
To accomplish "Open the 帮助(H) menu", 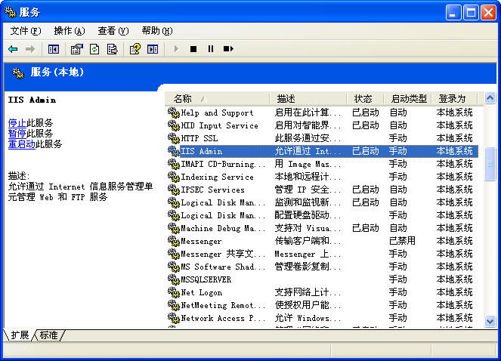I will 157,31.
